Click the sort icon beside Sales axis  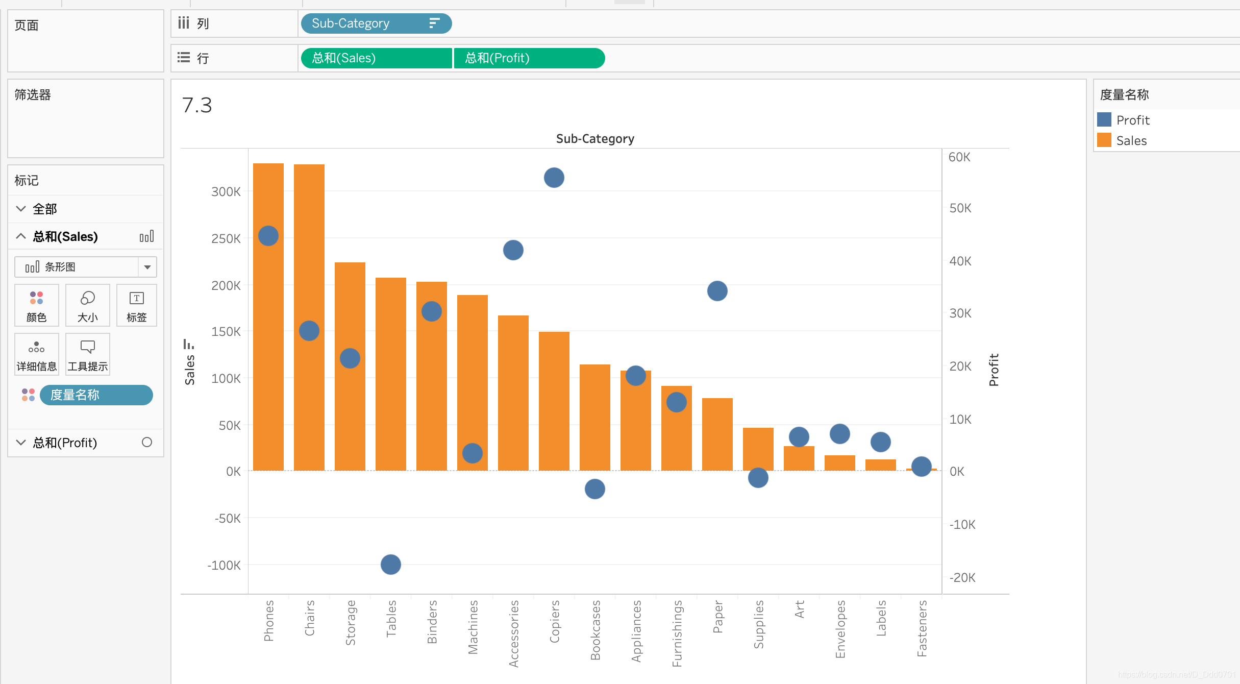(188, 345)
